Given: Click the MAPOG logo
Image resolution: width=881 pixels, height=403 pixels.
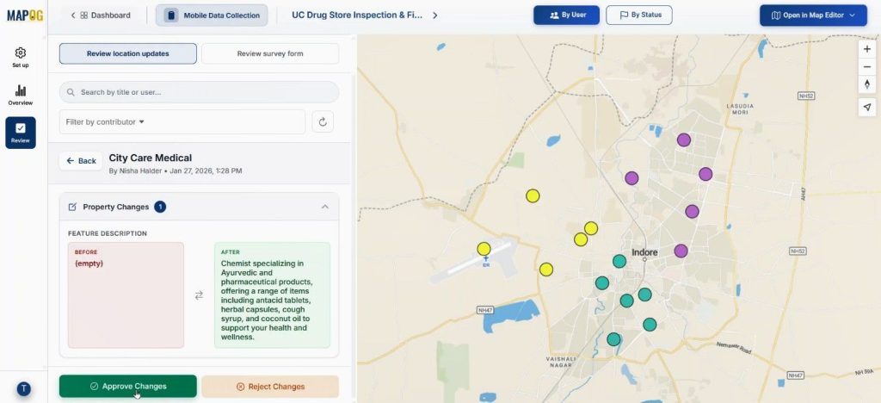Looking at the screenshot, I should (25, 15).
